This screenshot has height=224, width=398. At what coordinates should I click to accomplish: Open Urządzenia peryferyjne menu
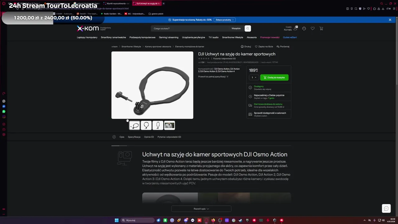[193, 37]
